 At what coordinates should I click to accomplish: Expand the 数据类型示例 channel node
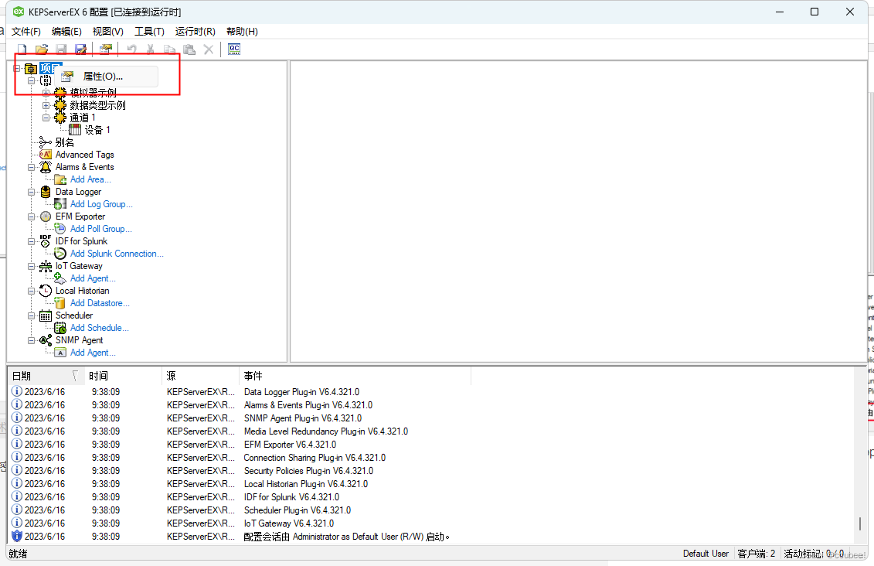pos(46,105)
